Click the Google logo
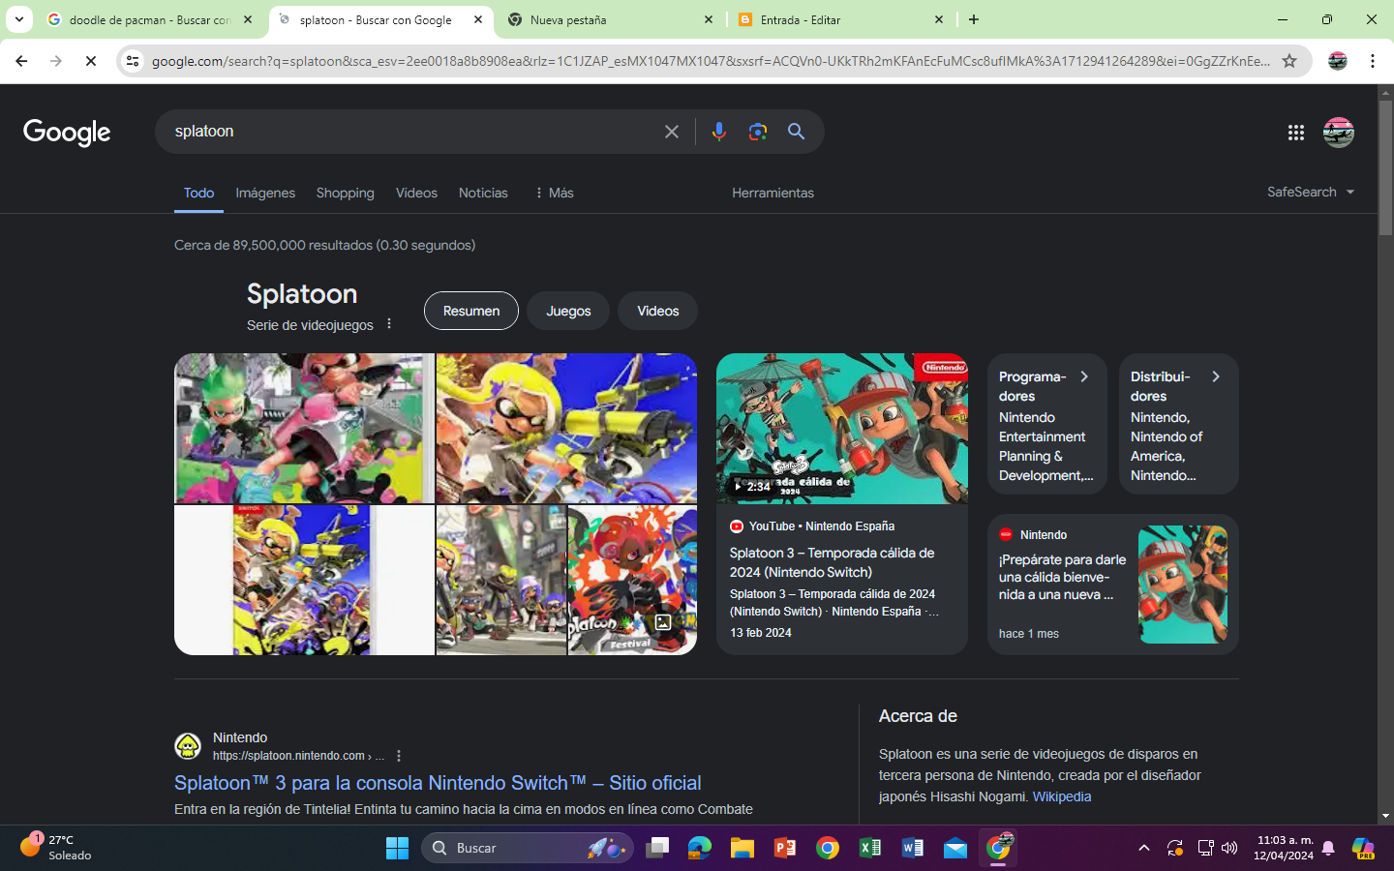 [x=67, y=133]
